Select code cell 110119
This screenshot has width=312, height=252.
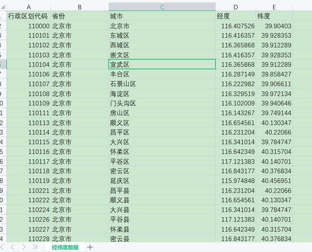29,180
